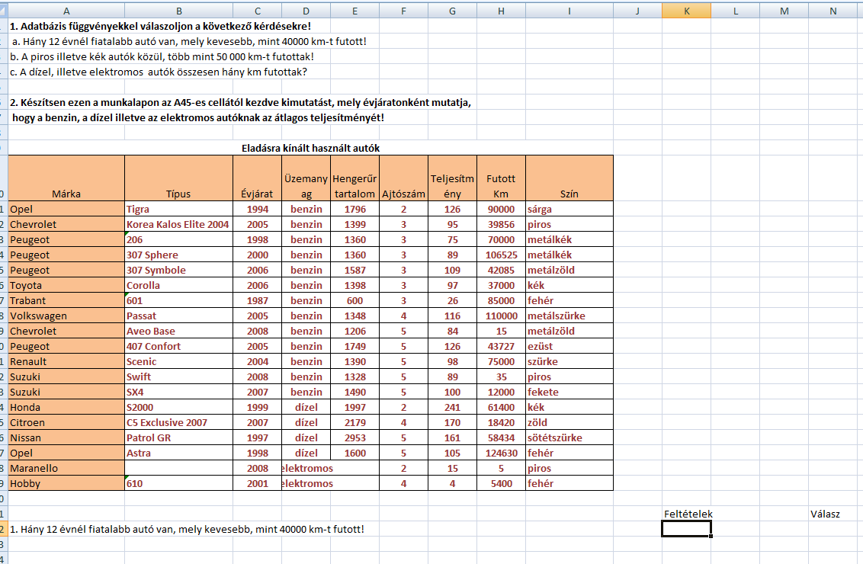The image size is (863, 564).
Task: Click the 'Szín' header cell
Action: 569,178
